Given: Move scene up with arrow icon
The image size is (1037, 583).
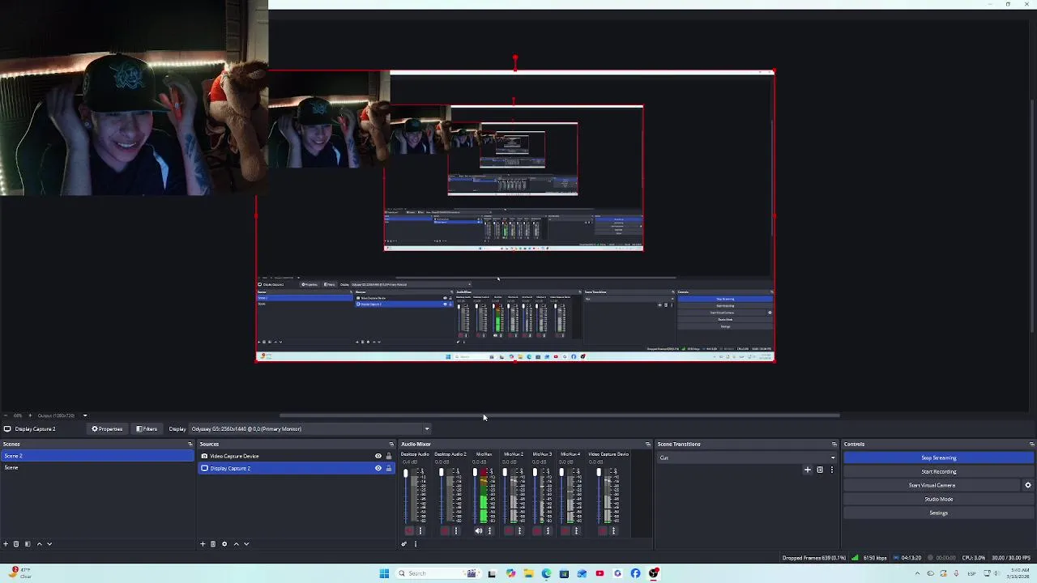Looking at the screenshot, I should point(39,544).
